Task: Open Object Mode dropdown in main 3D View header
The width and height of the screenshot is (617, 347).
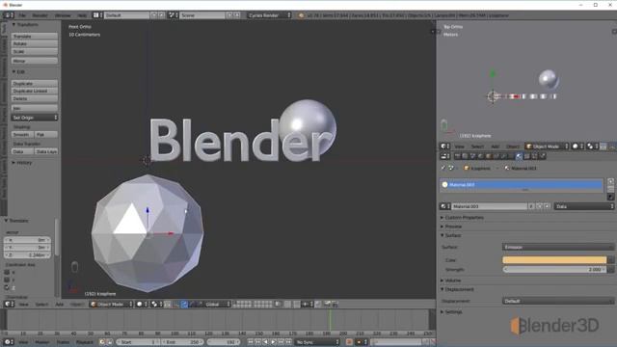Action: [111, 305]
